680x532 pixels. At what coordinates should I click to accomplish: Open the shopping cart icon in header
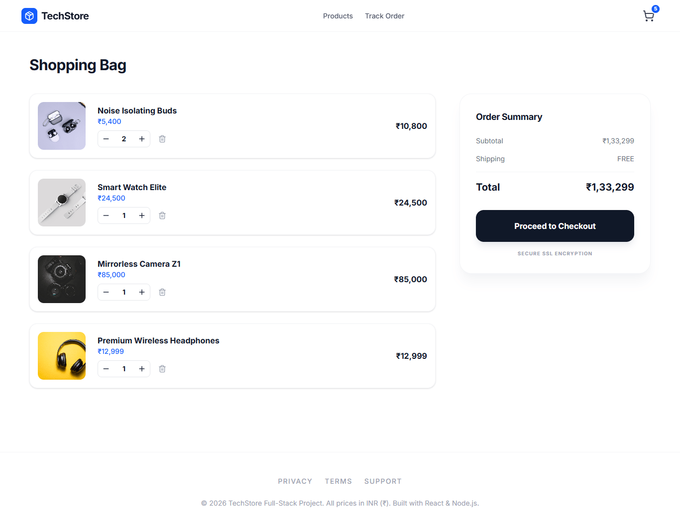point(648,16)
